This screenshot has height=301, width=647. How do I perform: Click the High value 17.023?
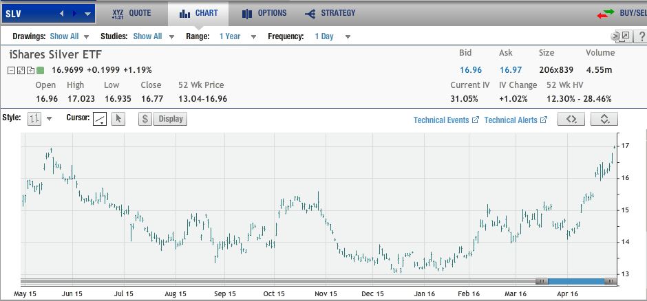[x=81, y=99]
